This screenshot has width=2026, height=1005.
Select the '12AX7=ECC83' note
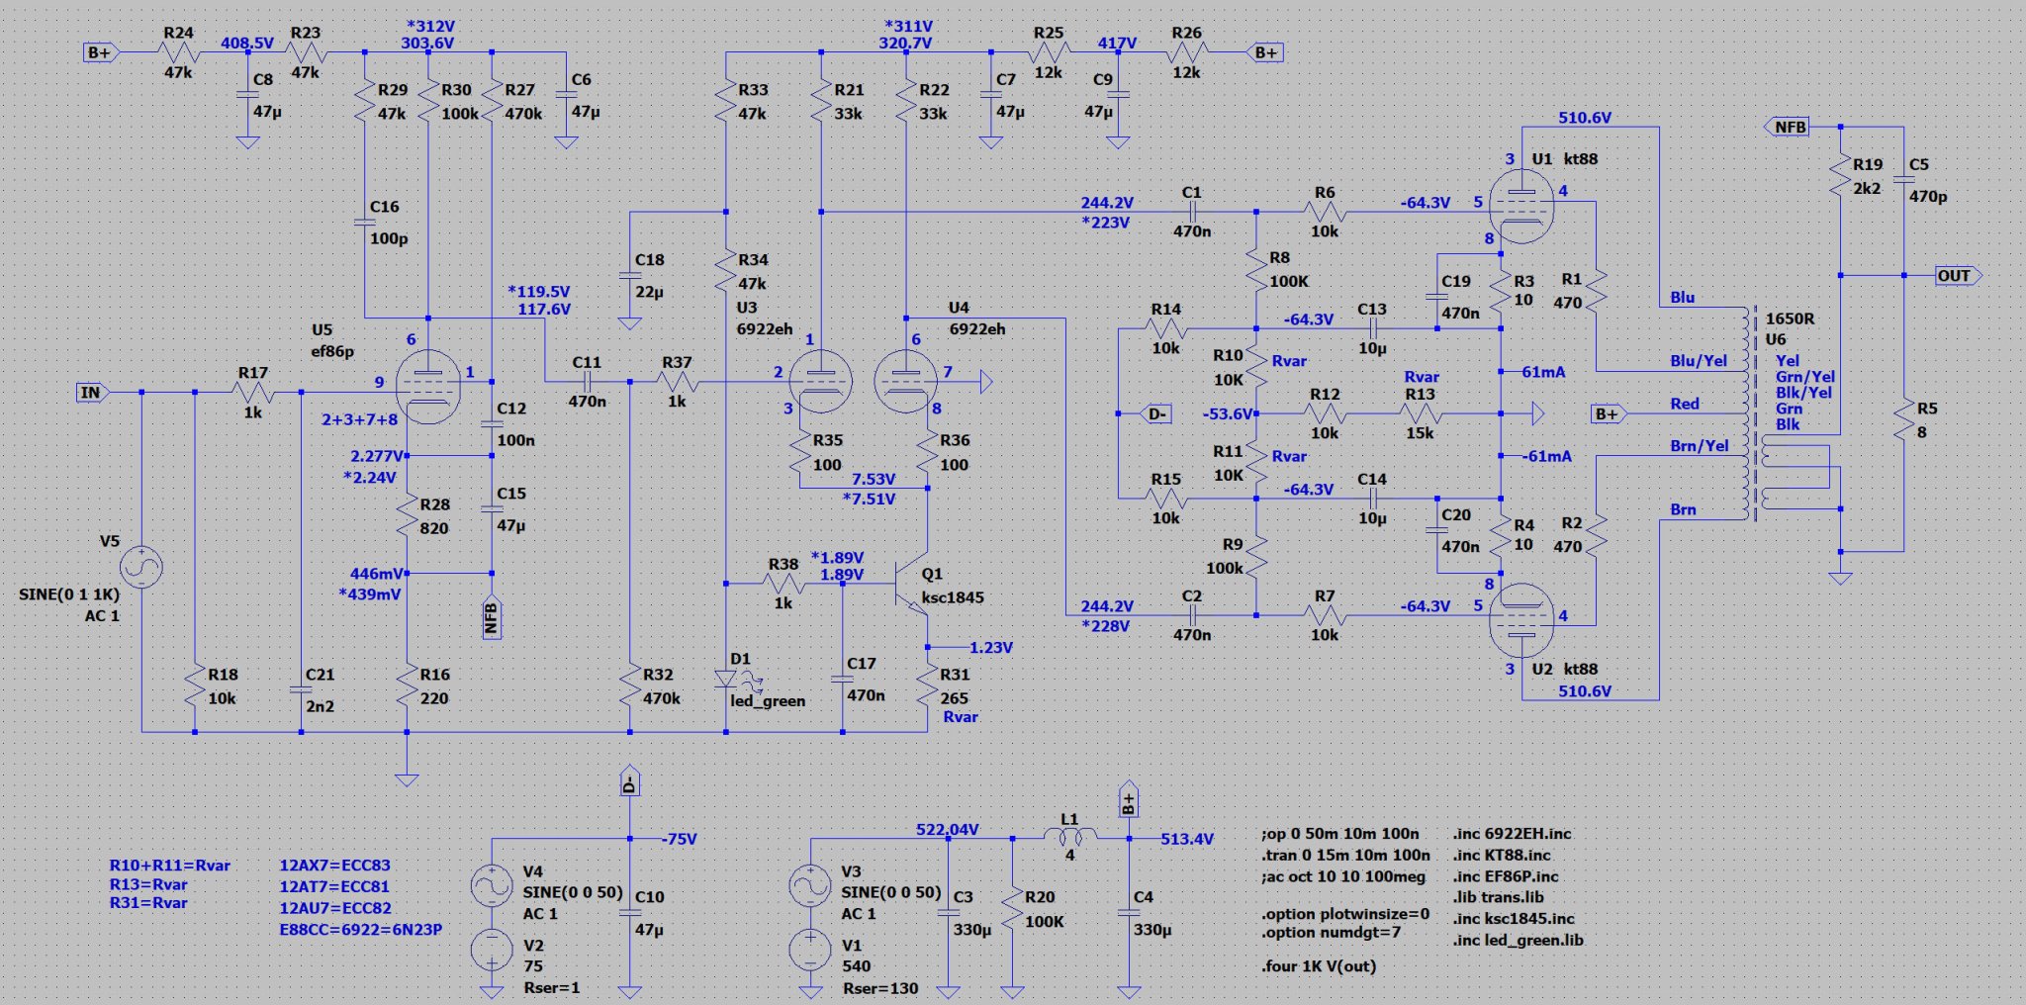click(334, 866)
